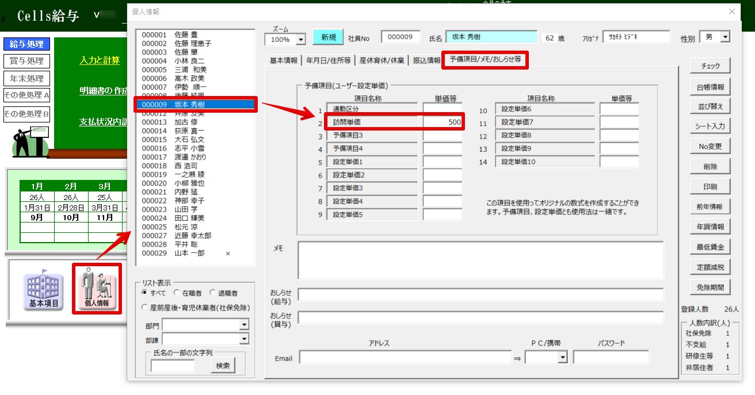Open the 個人情報 icon
Image resolution: width=755 pixels, height=395 pixels.
(97, 289)
